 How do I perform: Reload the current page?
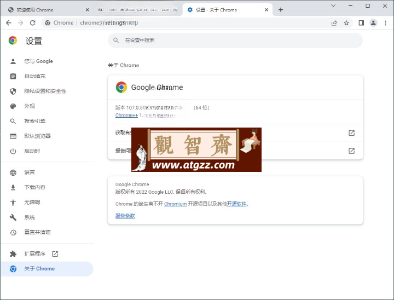pyautogui.click(x=33, y=23)
